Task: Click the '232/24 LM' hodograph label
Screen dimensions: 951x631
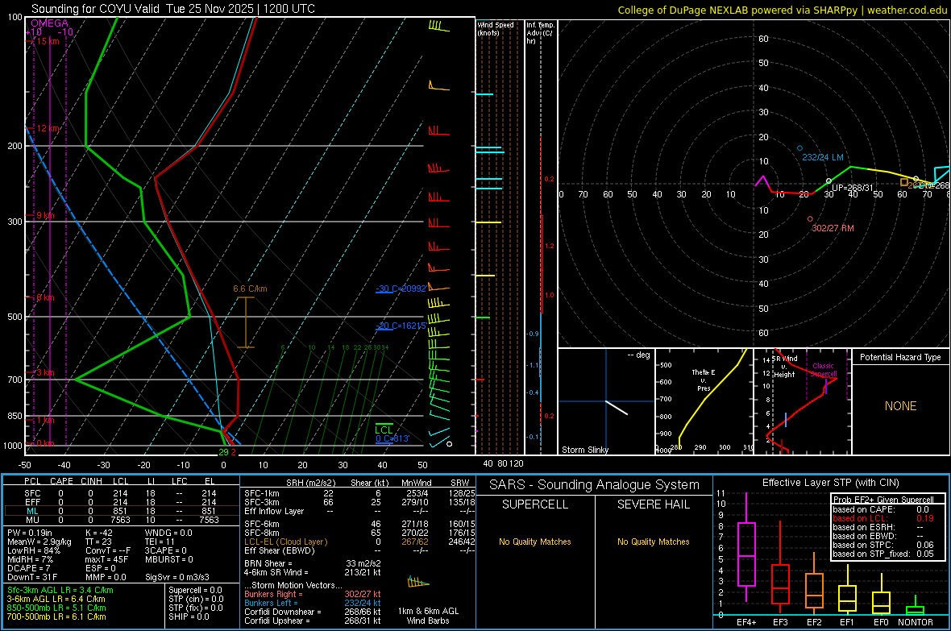Action: click(822, 157)
